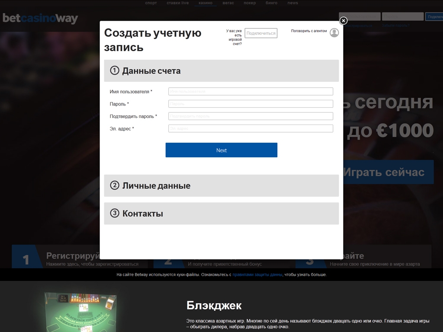Click the betcasinoway logo
Screen dimensions: 443x332
(x=40, y=19)
